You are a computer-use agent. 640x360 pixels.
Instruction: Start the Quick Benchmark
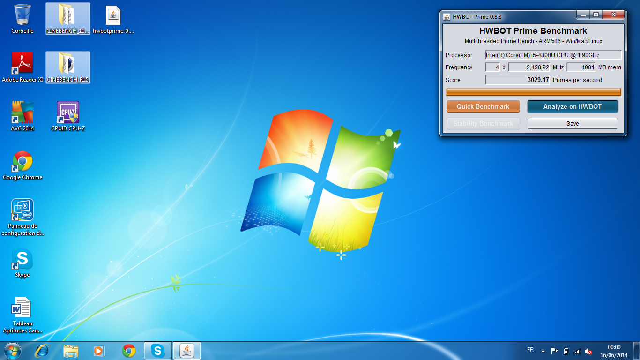click(483, 106)
